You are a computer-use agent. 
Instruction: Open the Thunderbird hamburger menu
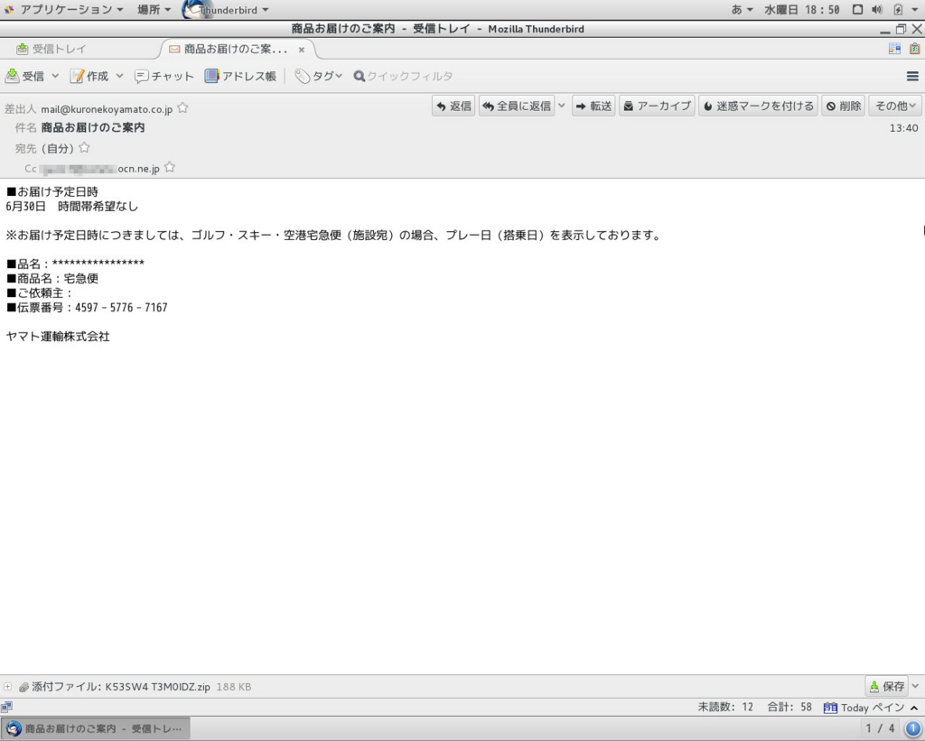coord(912,76)
